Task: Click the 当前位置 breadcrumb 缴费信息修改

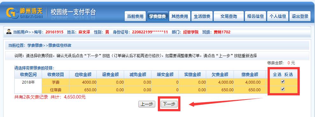Action: 60,45
